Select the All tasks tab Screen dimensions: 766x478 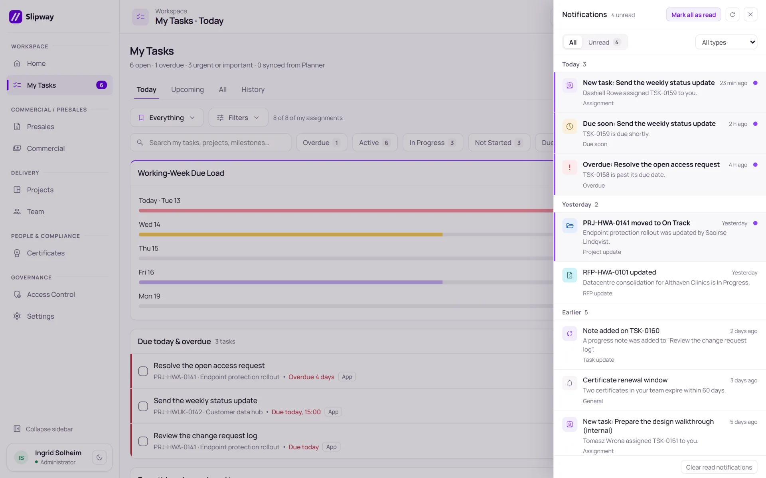coord(223,90)
